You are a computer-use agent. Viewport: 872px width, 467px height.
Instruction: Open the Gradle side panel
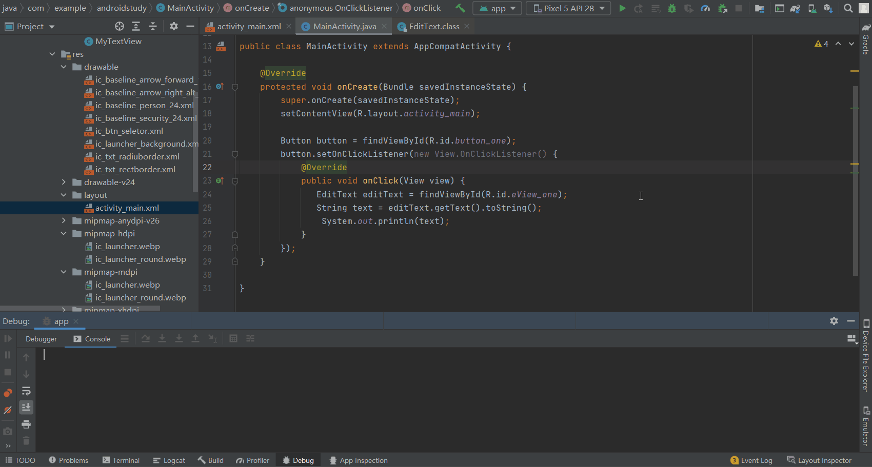point(866,39)
